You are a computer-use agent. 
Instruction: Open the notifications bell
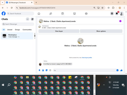tap(117, 13)
